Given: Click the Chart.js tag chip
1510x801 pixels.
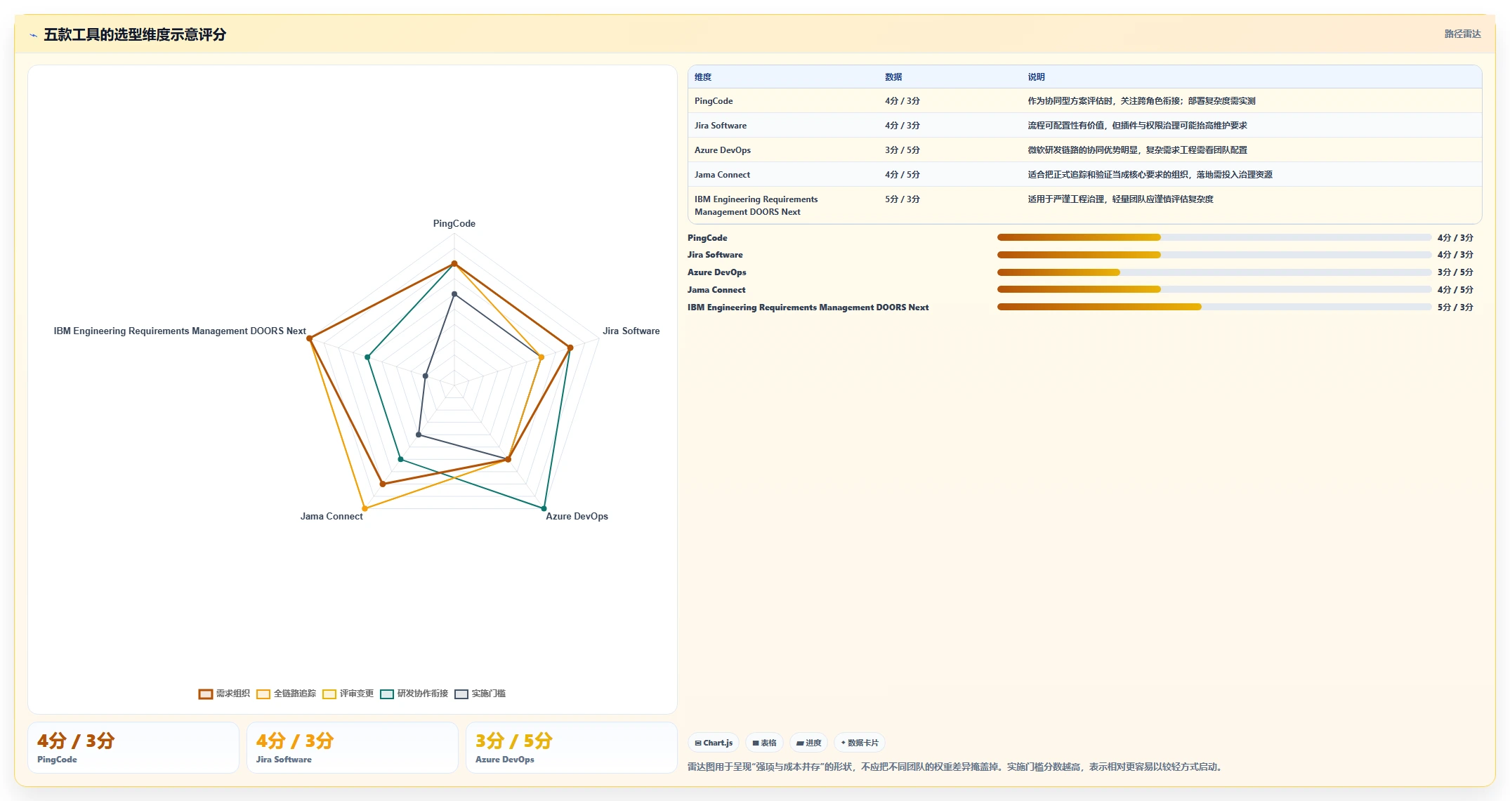Looking at the screenshot, I should click(714, 743).
